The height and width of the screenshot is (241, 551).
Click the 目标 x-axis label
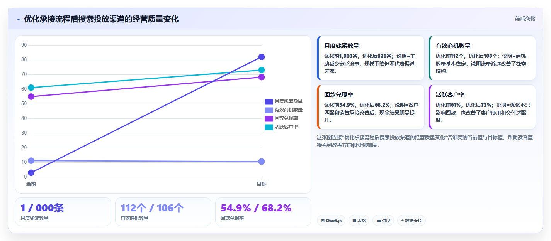click(x=262, y=184)
